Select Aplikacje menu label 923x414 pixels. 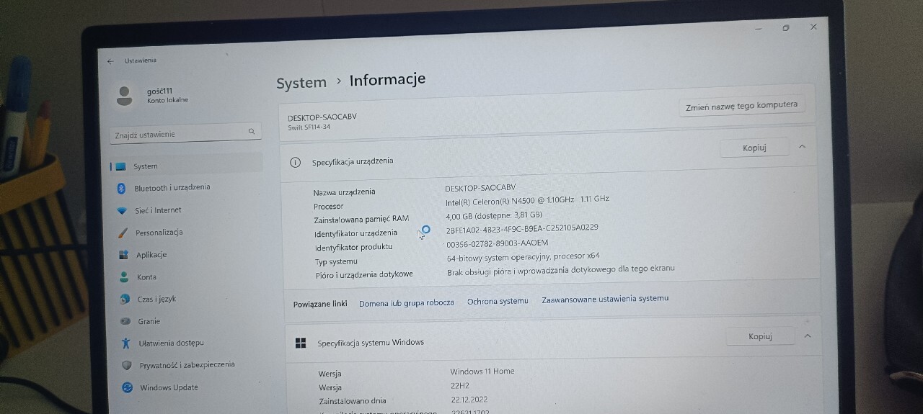pyautogui.click(x=151, y=255)
